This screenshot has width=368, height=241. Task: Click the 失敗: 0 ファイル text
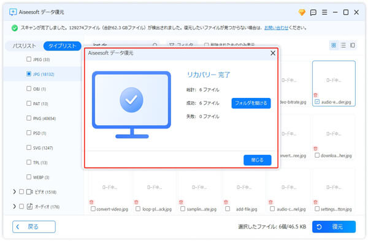tap(203, 116)
